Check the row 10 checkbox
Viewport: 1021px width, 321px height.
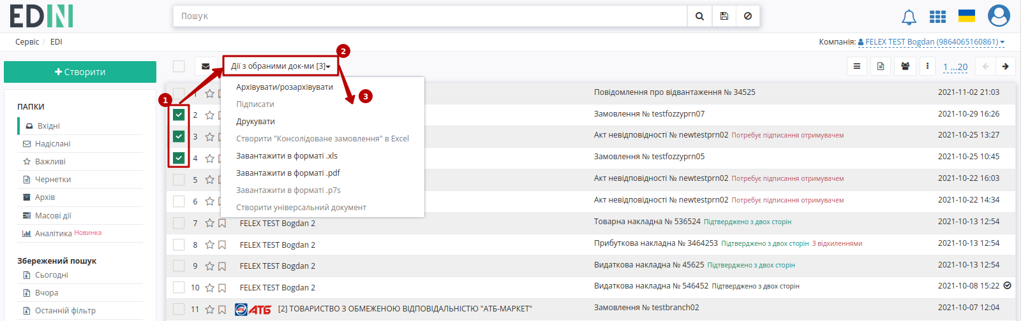[179, 288]
